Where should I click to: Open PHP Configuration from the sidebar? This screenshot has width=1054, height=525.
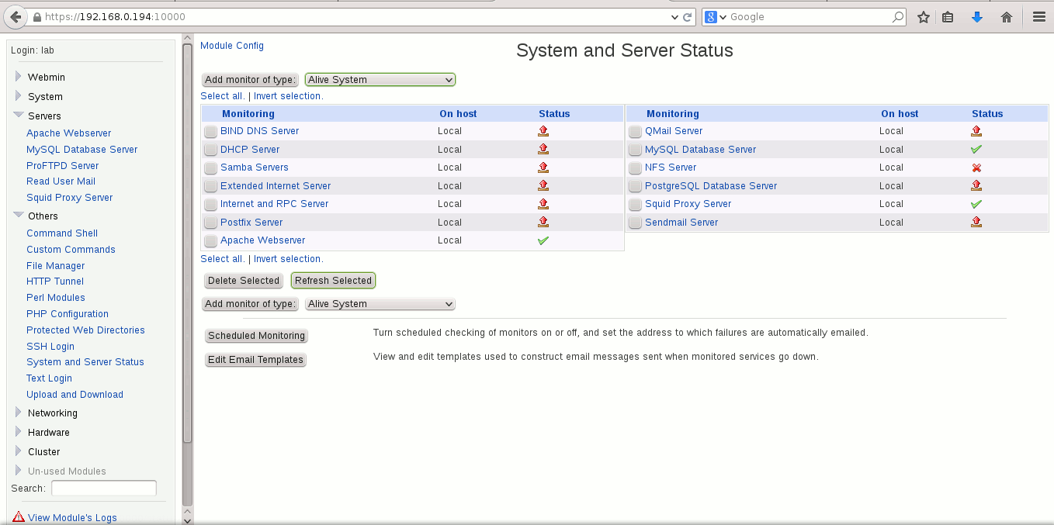(x=68, y=314)
